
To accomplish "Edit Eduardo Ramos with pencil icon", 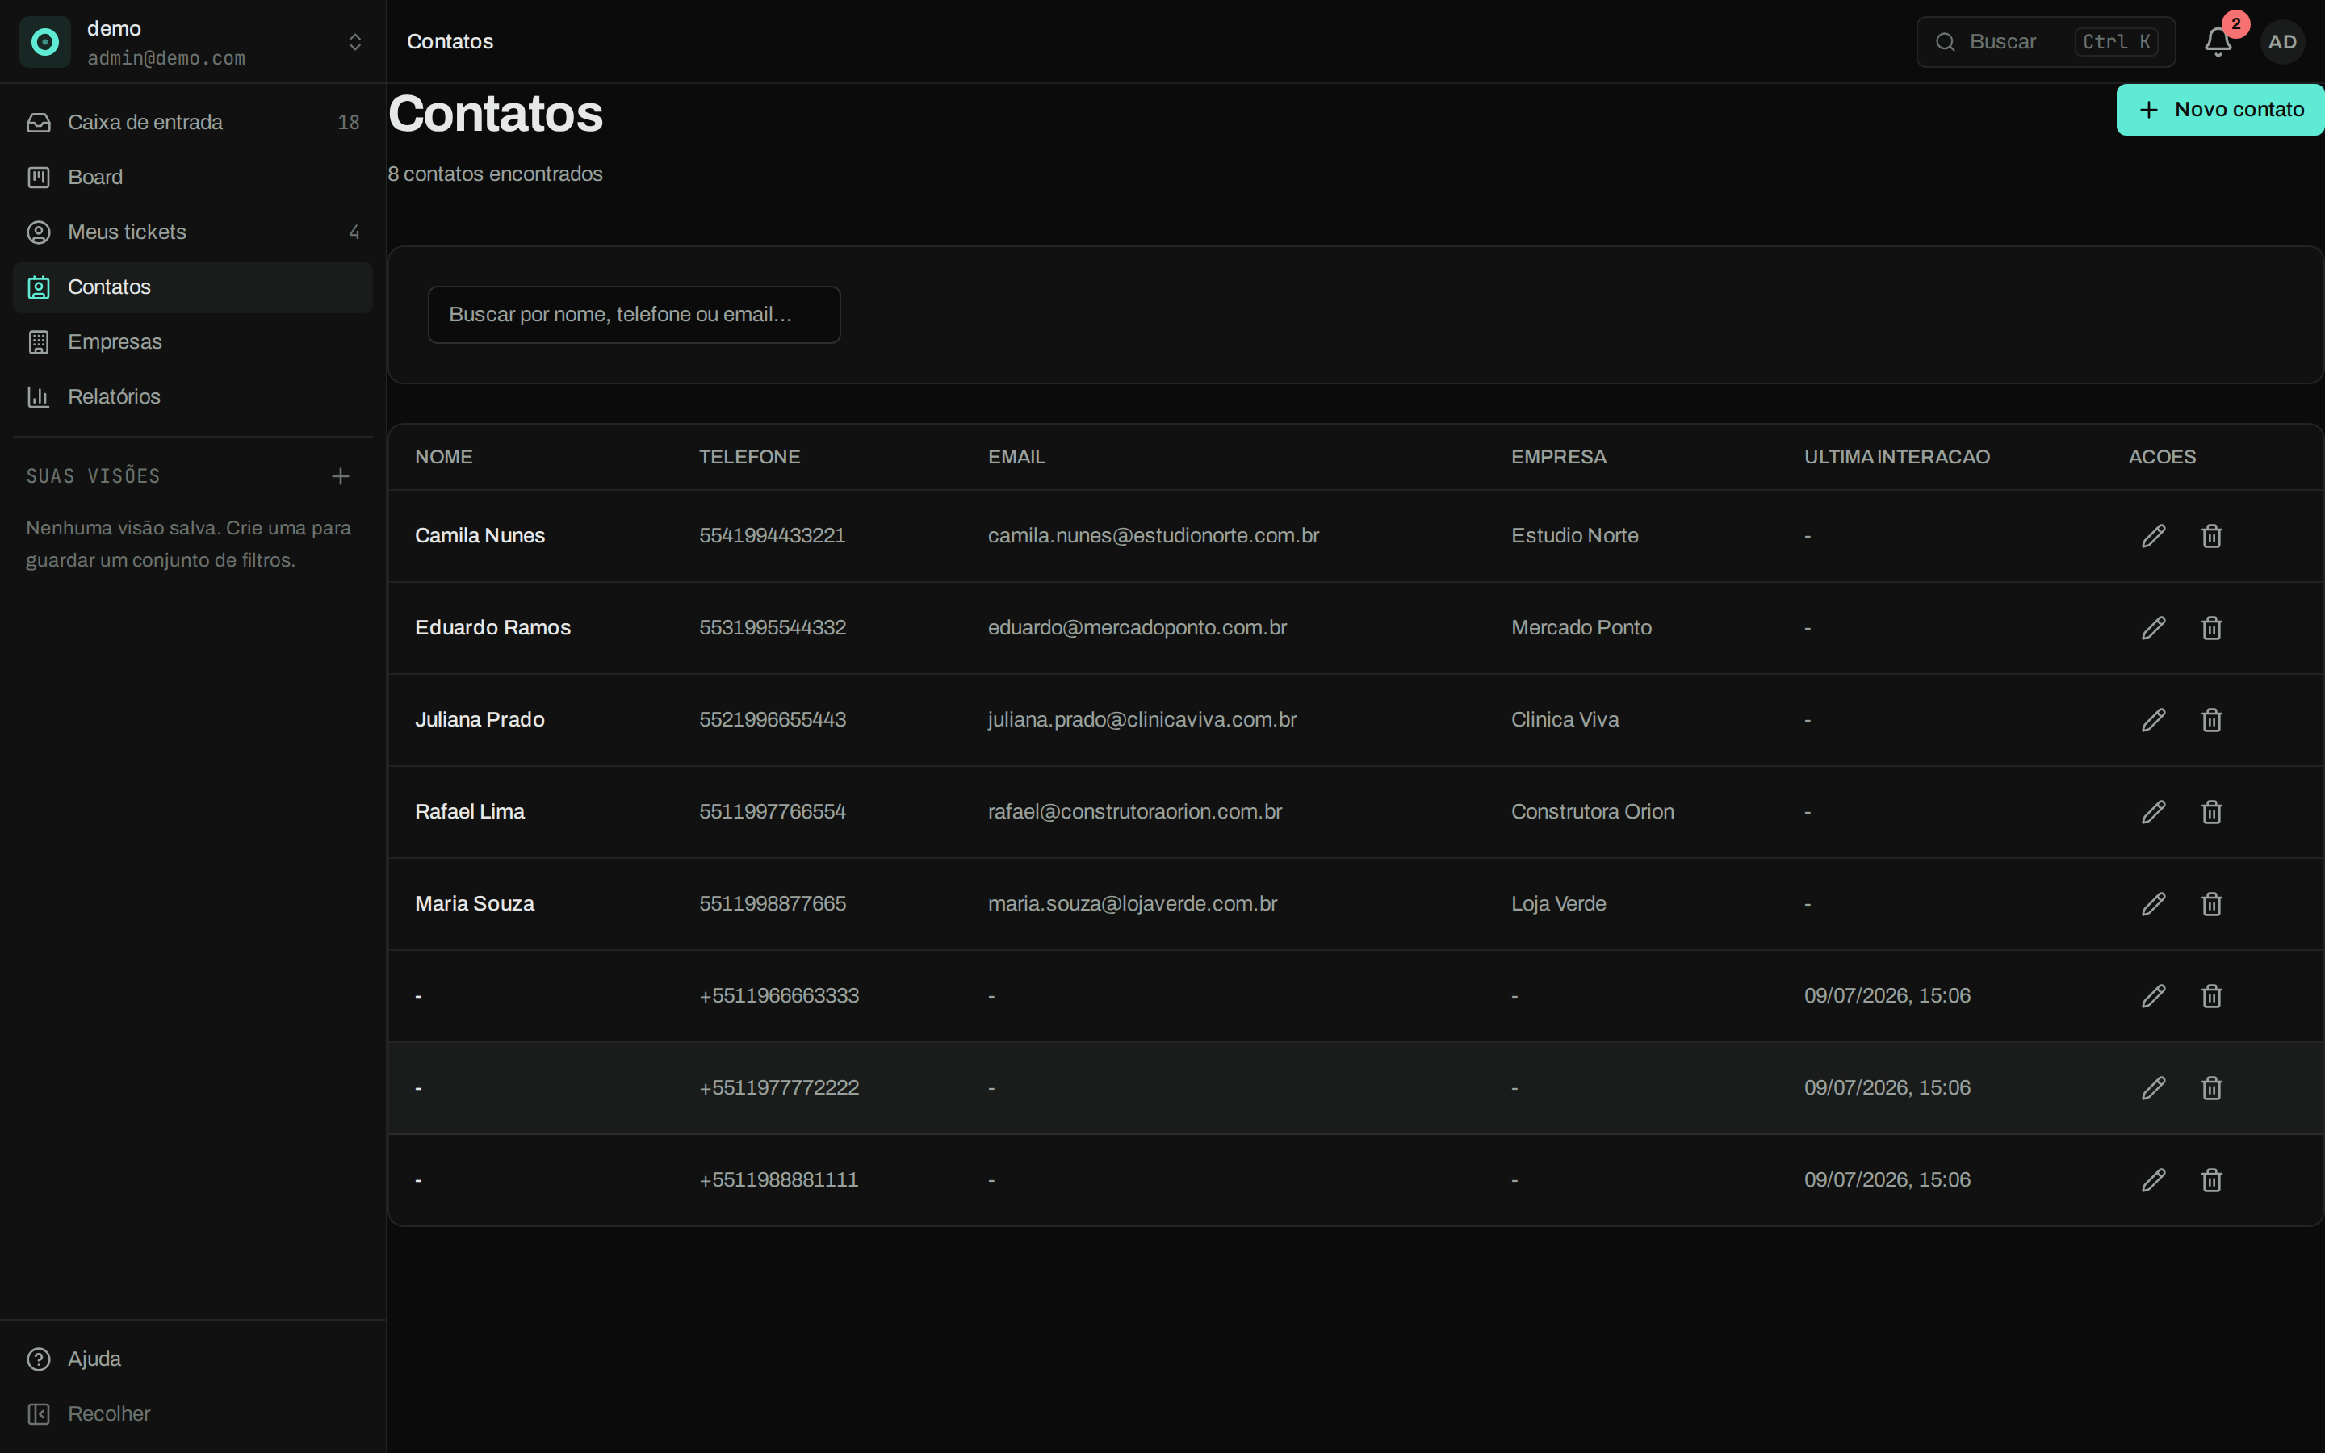I will point(2153,627).
